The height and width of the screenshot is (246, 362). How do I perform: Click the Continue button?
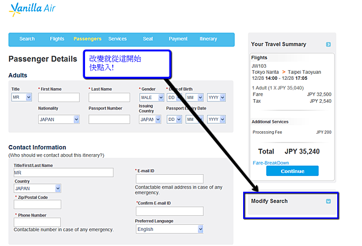tap(292, 171)
